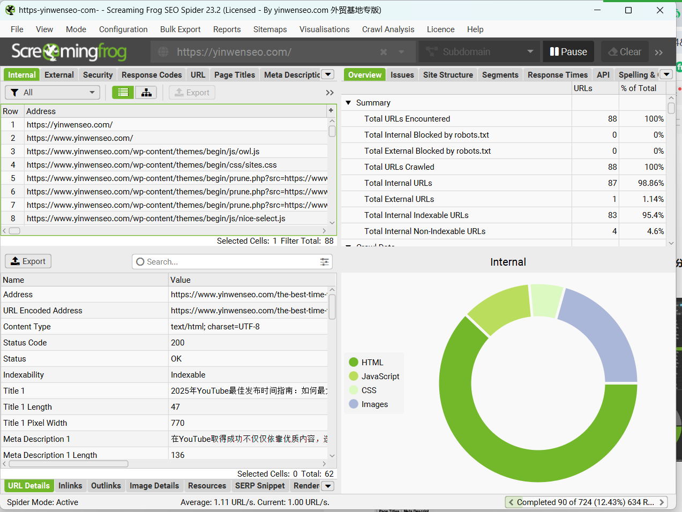
Task: Show more bottom detail tabs dropdown
Action: (328, 486)
